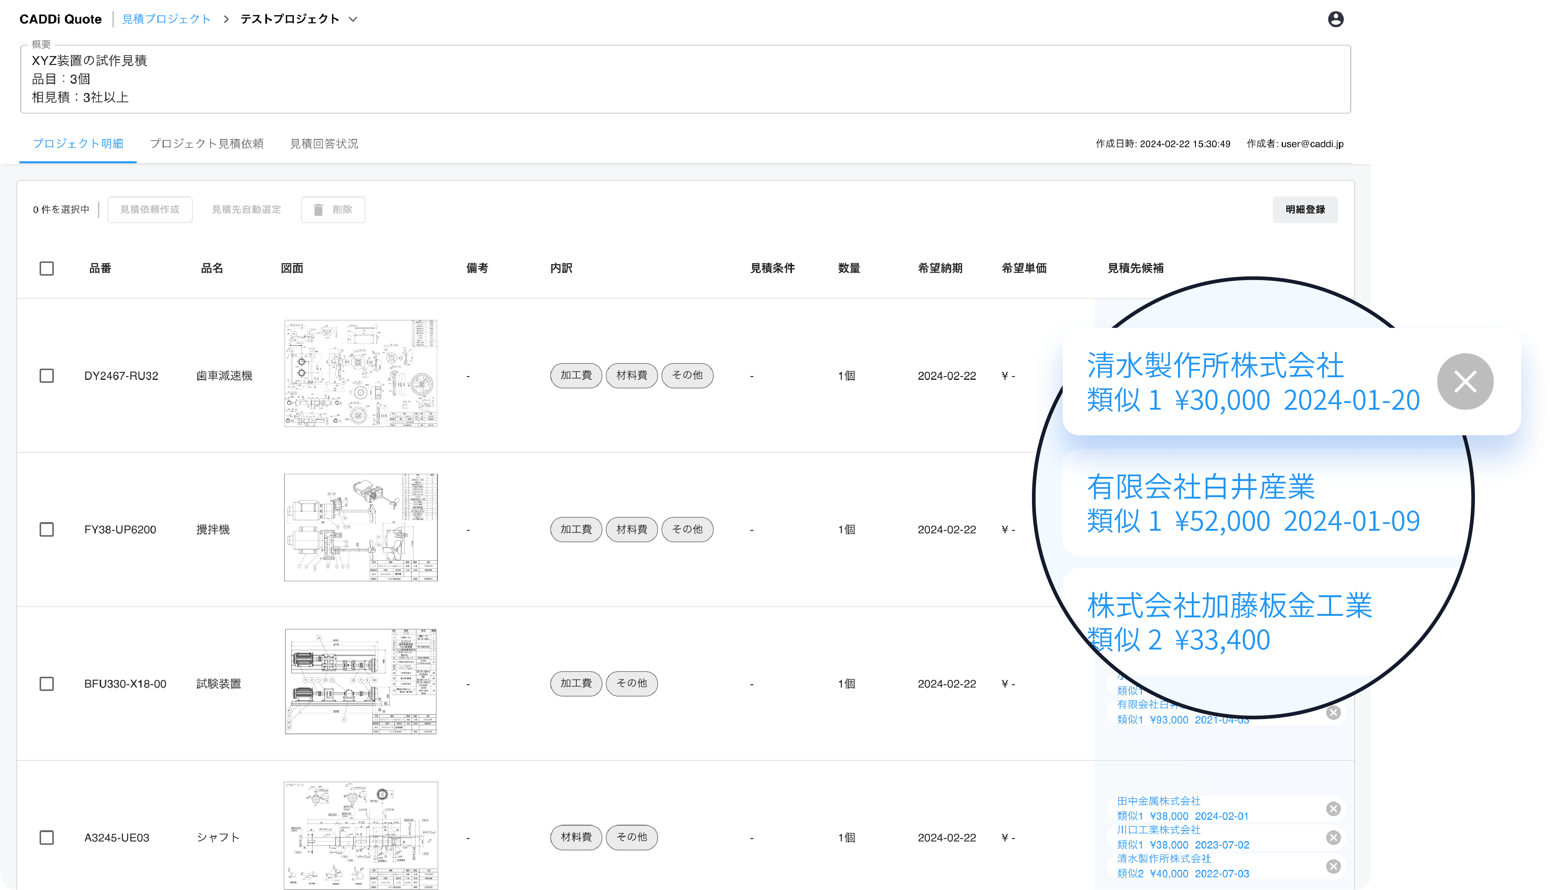Click the 内訳 column header
This screenshot has width=1550, height=890.
[x=561, y=269]
